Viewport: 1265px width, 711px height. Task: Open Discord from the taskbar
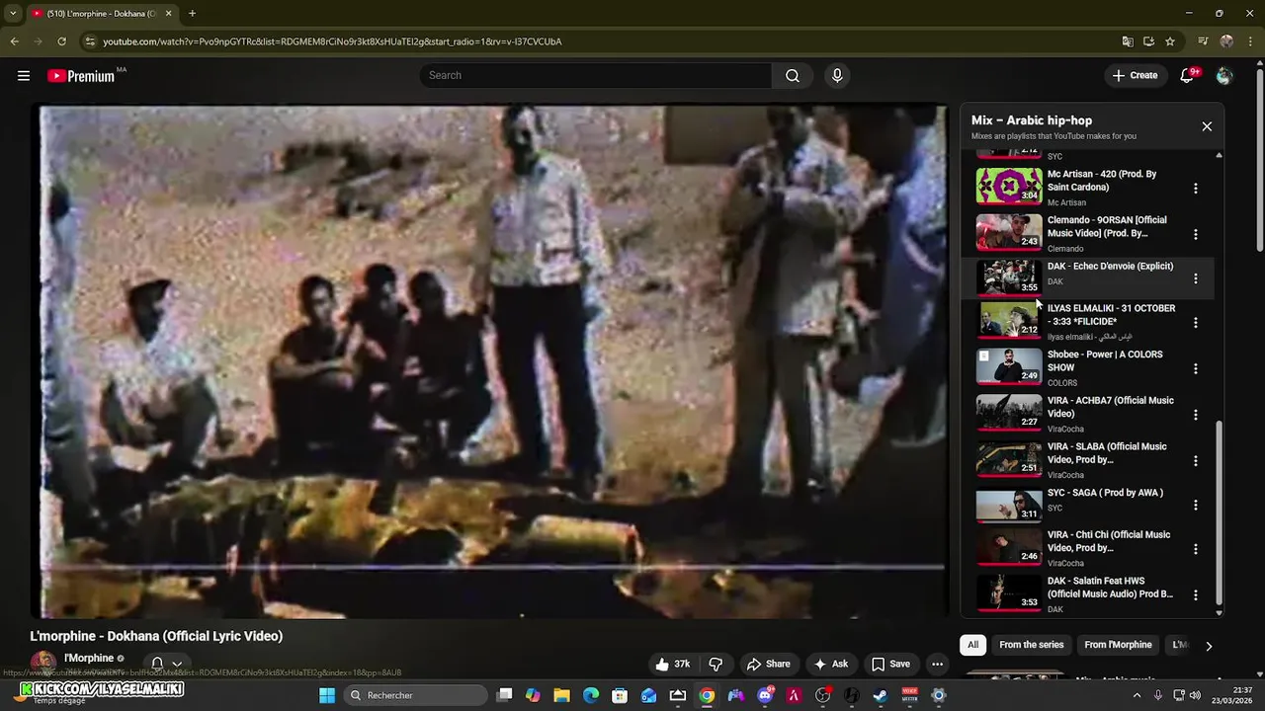click(x=765, y=695)
